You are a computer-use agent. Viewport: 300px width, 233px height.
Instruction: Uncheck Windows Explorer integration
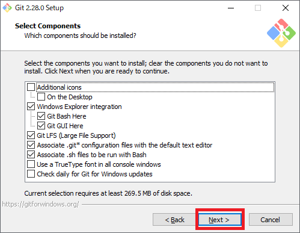(x=31, y=107)
